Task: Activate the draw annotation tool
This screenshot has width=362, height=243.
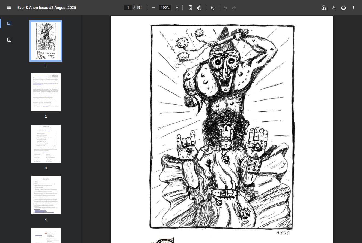Action: click(x=213, y=8)
